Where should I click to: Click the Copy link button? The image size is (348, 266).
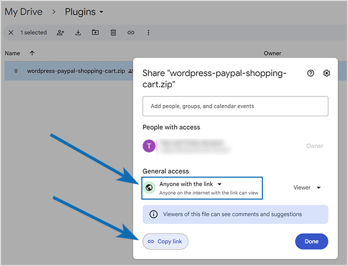point(165,241)
